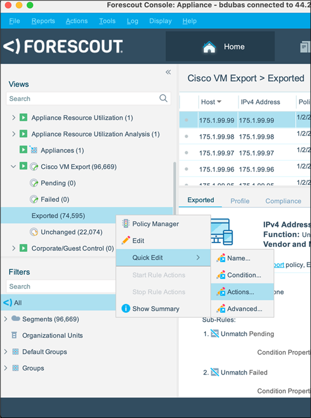311x418 pixels.
Task: Open the Log menu
Action: pyautogui.click(x=133, y=21)
